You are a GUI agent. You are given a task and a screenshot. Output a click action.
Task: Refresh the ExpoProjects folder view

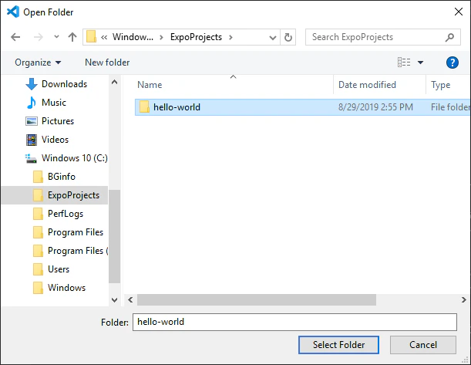pyautogui.click(x=288, y=37)
